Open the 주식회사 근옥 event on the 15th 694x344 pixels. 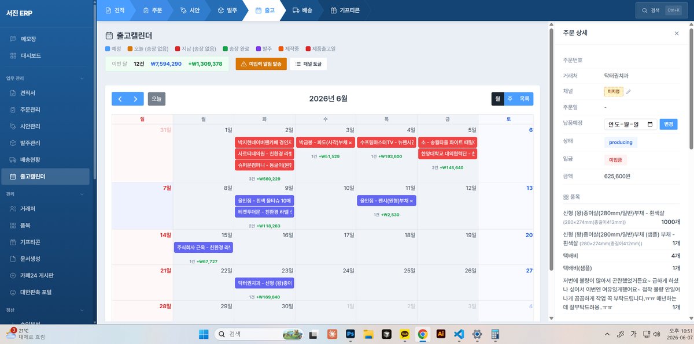click(204, 248)
